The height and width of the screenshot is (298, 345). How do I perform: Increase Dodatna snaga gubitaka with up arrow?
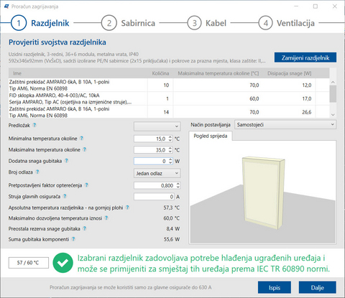[x=170, y=159]
